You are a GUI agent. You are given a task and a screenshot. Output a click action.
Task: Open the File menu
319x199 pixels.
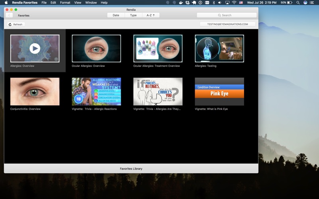tap(44, 3)
